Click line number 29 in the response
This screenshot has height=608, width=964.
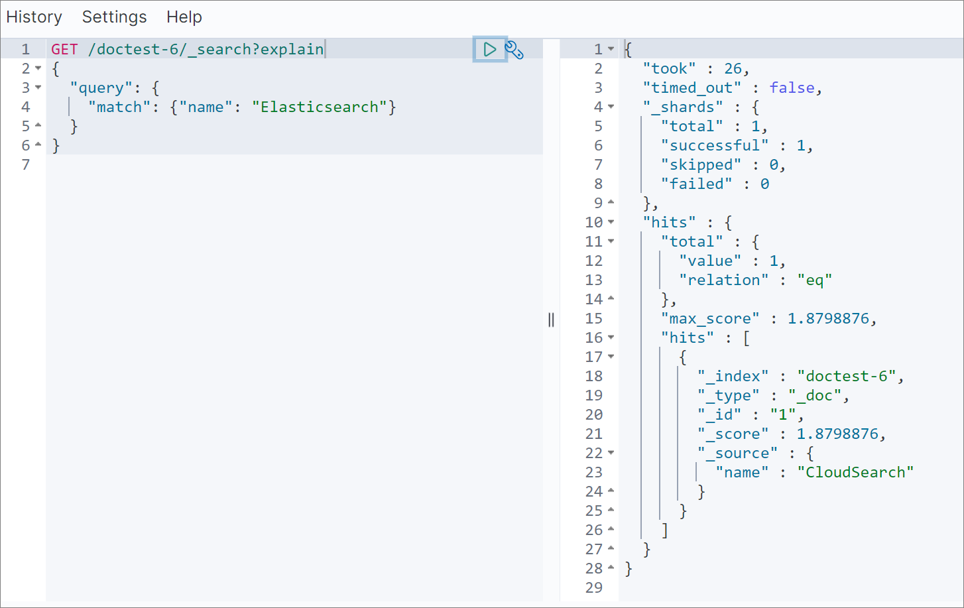click(x=594, y=587)
